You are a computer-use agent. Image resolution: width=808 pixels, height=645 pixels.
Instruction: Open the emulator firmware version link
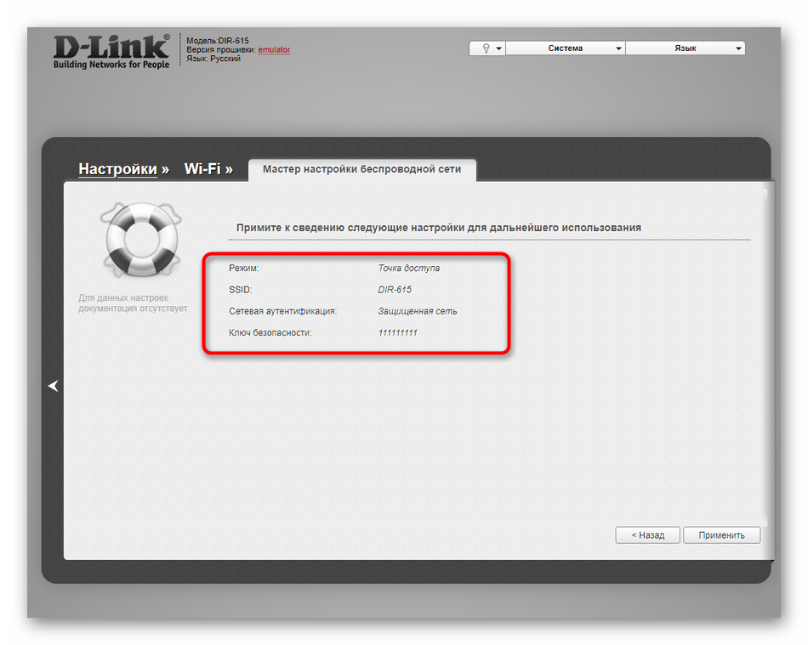[274, 50]
